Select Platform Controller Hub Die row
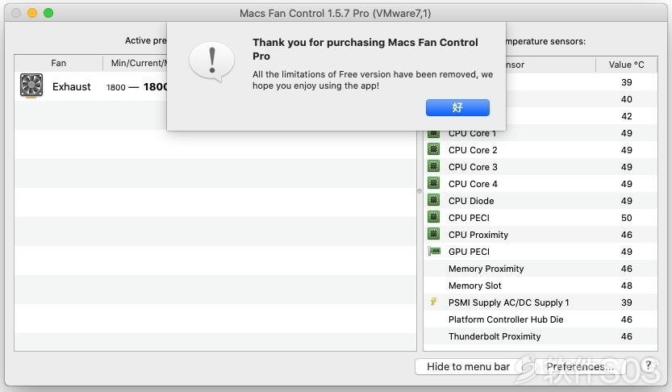 point(541,319)
